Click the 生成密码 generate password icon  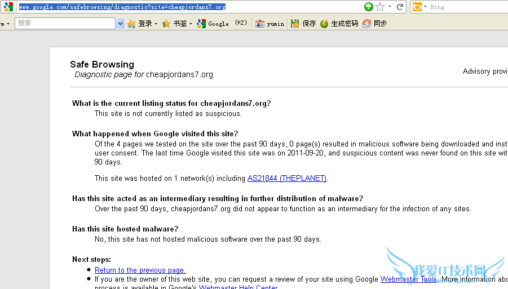tap(324, 24)
